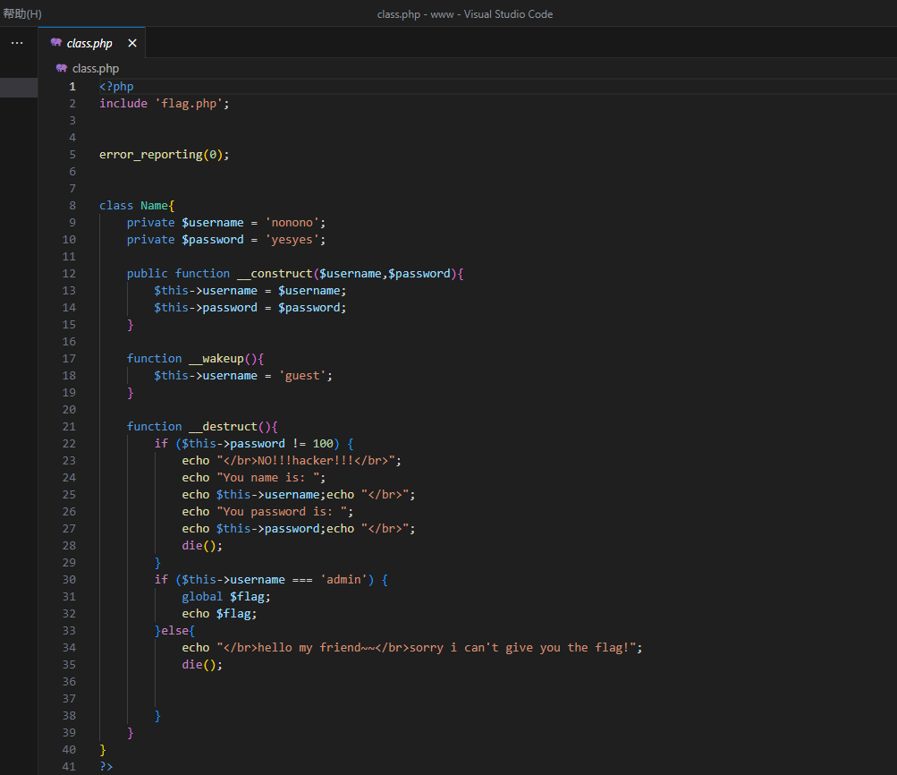
Task: Click "hello my friend" echo string
Action: [x=427, y=647]
